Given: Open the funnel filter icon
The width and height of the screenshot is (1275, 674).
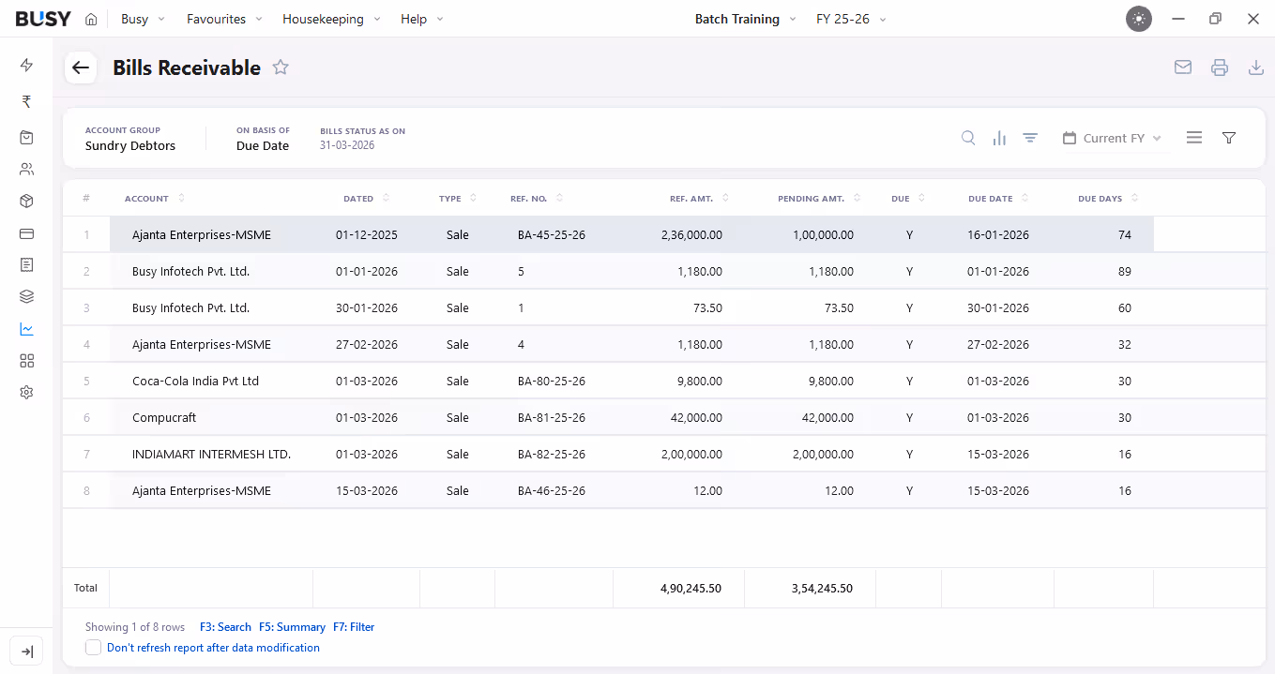Looking at the screenshot, I should coord(1229,138).
